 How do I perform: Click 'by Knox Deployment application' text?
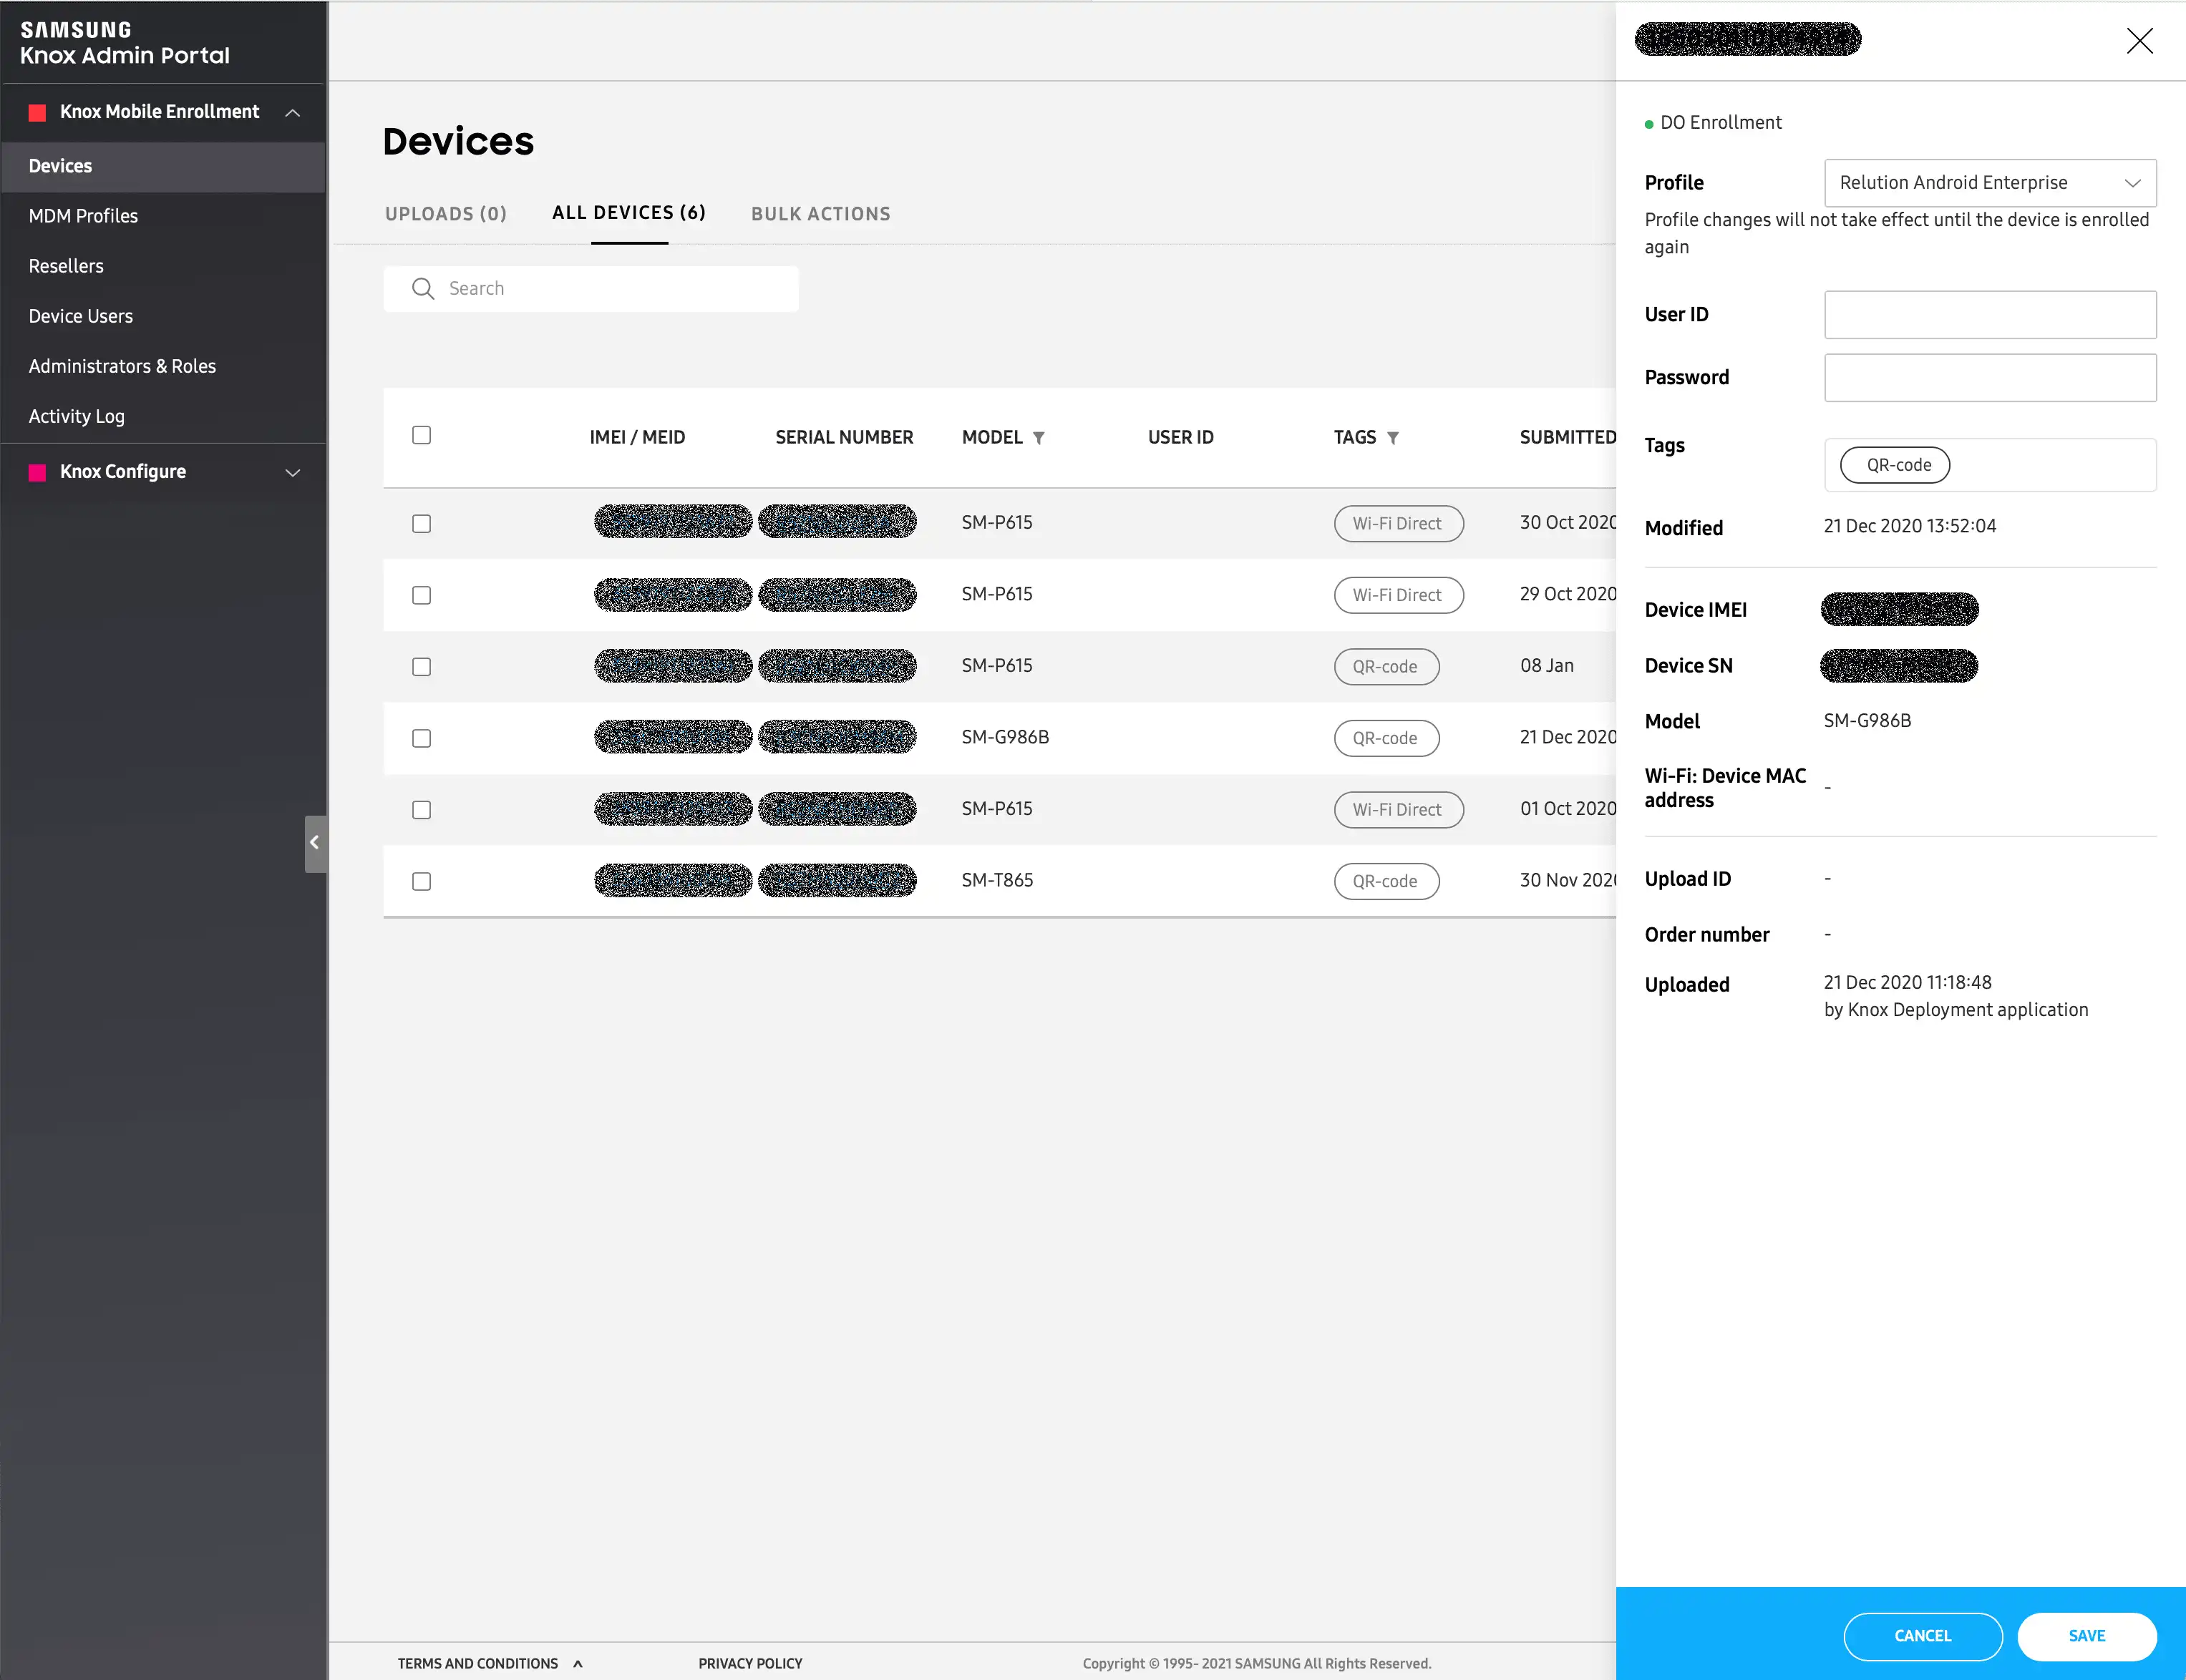click(x=1955, y=1010)
